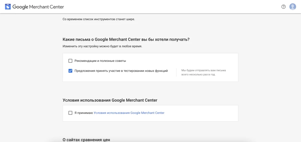Click the "Рекомендации и полезные советы" label text
Image resolution: width=301 pixels, height=142 pixels.
pos(100,61)
